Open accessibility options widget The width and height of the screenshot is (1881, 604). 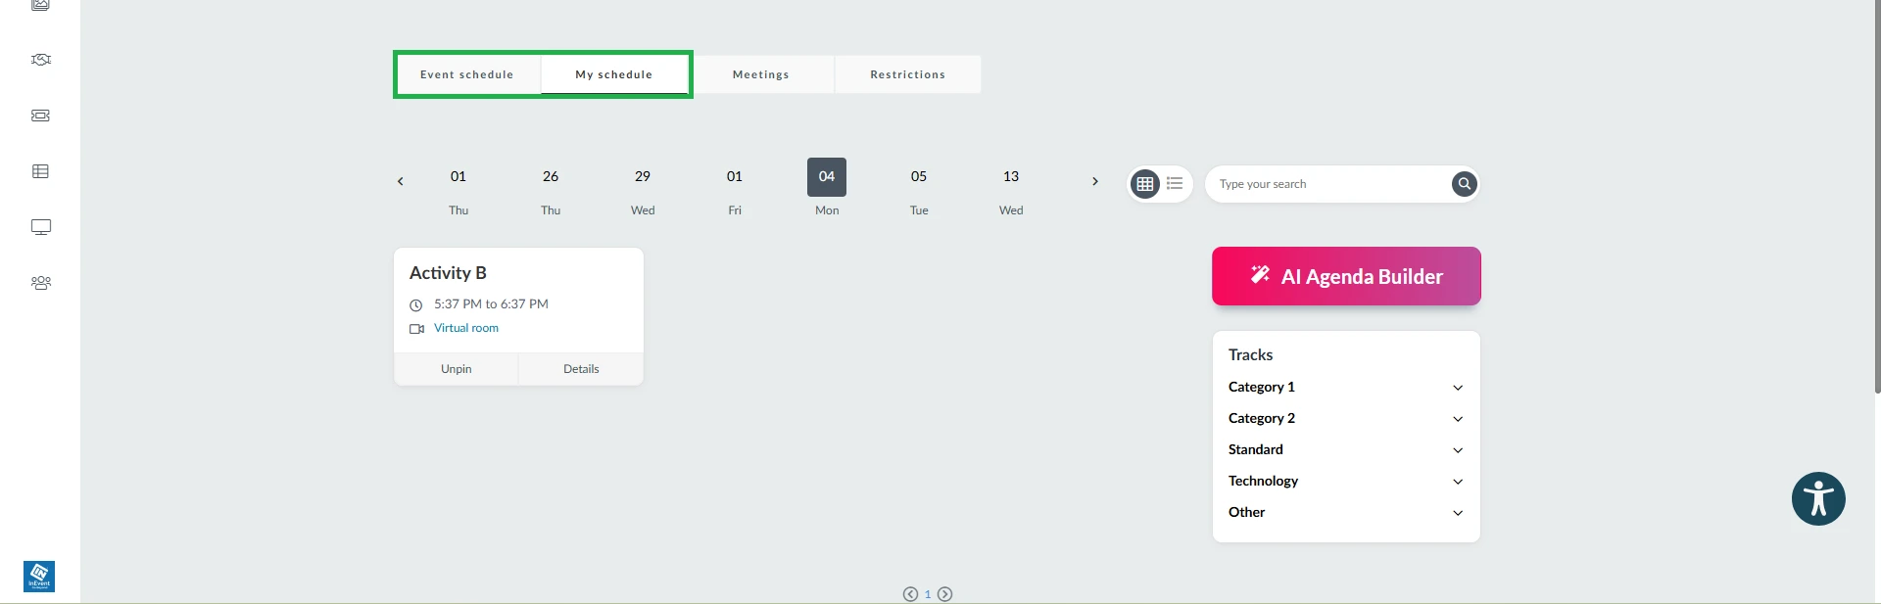1818,499
